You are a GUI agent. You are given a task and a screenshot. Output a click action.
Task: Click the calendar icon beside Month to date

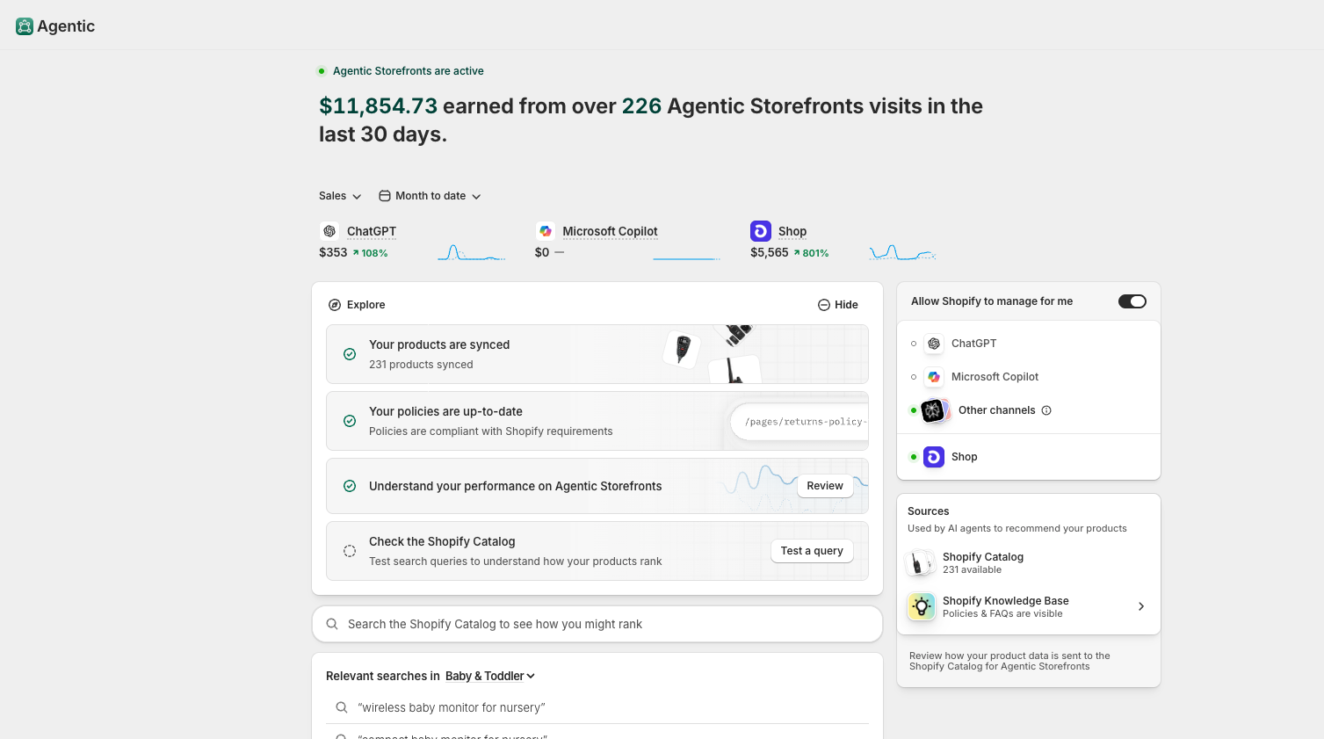coord(385,196)
